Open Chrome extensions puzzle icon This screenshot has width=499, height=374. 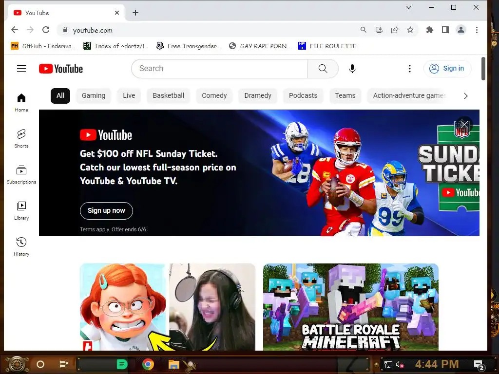coord(430,30)
